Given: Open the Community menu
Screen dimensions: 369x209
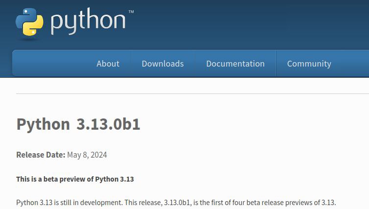Looking at the screenshot, I should click(309, 64).
